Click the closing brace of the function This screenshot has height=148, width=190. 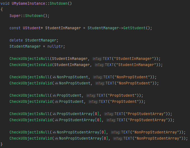tap(1, 144)
